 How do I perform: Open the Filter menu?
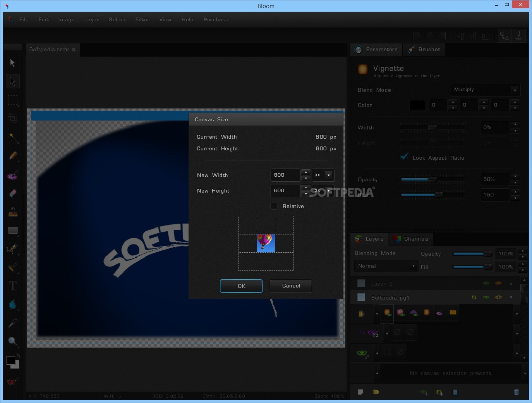(x=142, y=19)
